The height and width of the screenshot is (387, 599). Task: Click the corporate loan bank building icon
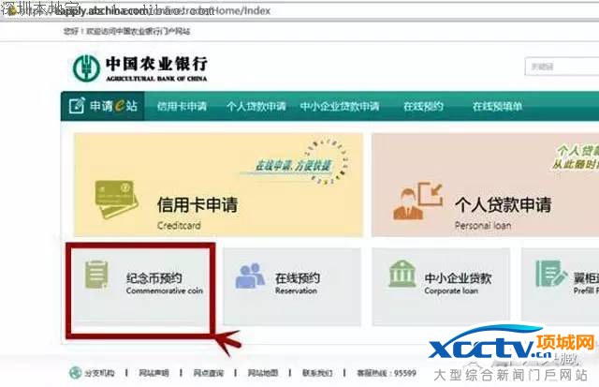(x=402, y=275)
